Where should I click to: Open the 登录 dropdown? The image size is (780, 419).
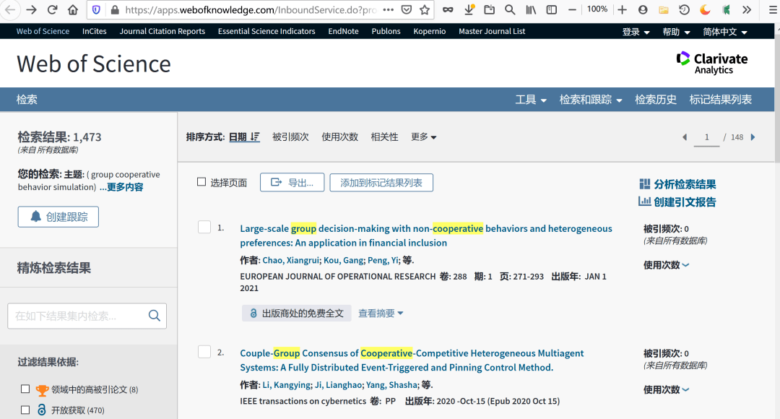pos(636,32)
